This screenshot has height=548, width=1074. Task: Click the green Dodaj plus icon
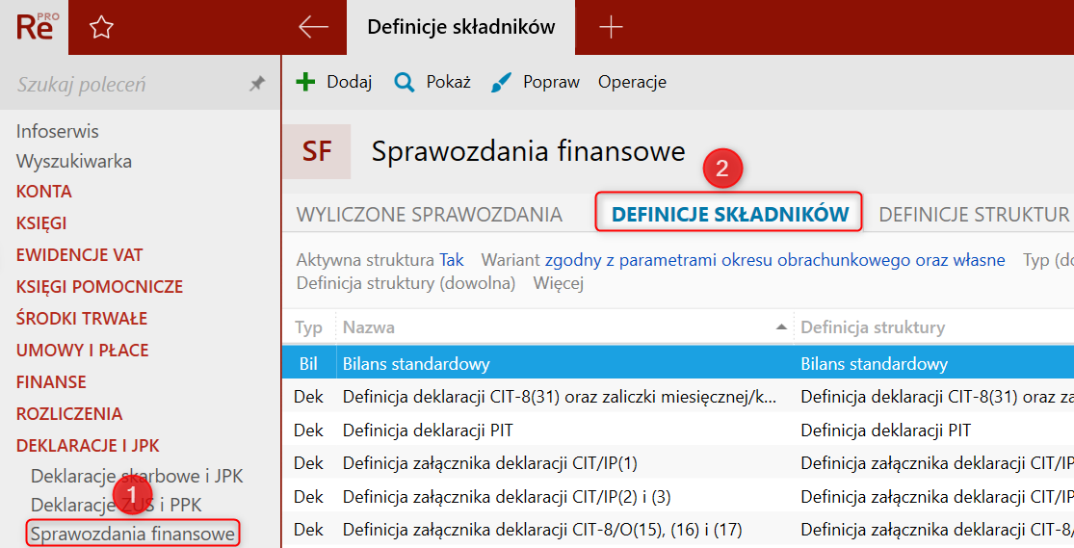click(305, 82)
